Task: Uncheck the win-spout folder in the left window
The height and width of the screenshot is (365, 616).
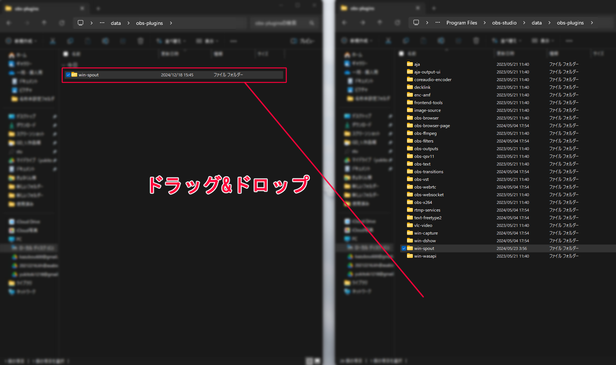Action: 68,75
